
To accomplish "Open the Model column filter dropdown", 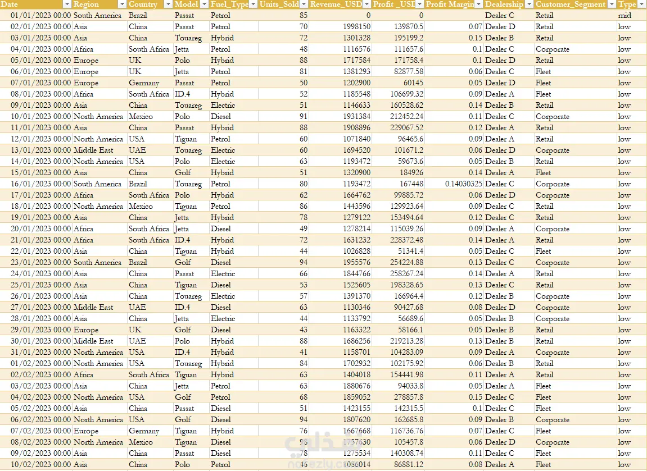I will pyautogui.click(x=204, y=4).
